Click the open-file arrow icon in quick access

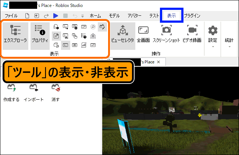click(x=36, y=16)
